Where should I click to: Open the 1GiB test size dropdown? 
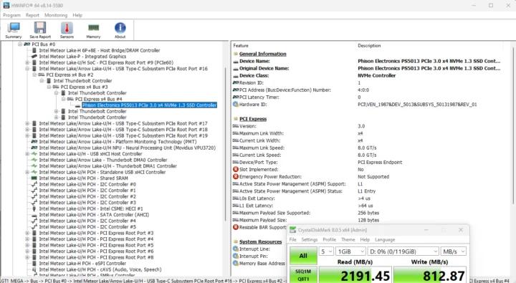tap(350, 251)
